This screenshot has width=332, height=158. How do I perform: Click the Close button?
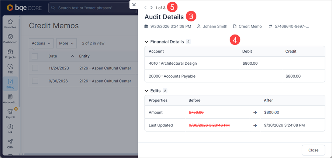click(313, 150)
